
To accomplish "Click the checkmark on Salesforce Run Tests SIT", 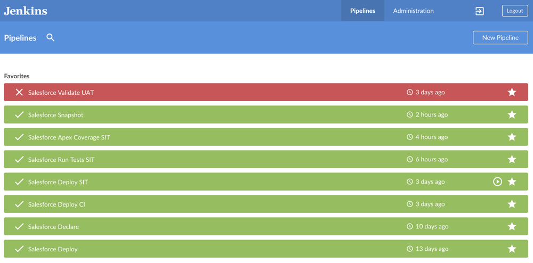I will (x=19, y=160).
